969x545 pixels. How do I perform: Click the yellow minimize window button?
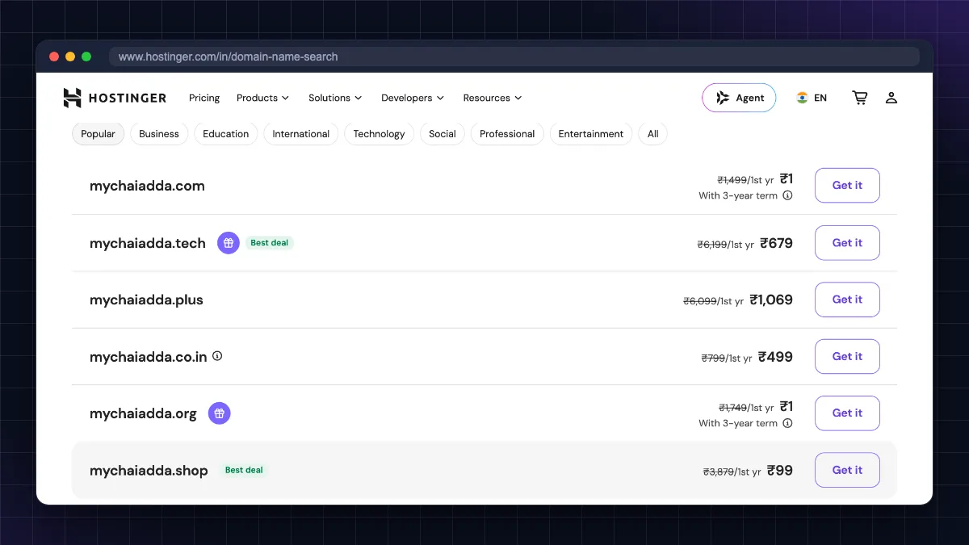coord(70,57)
